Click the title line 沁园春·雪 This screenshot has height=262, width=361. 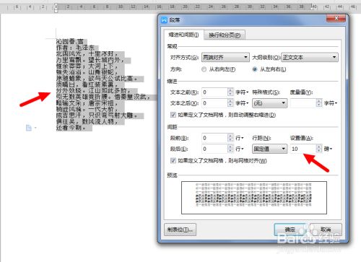(70, 41)
